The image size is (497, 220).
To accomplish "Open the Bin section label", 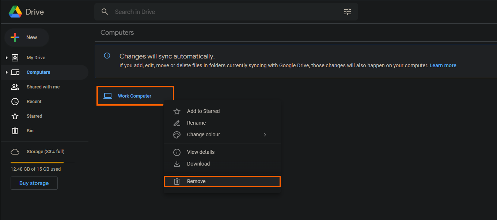I will click(30, 131).
